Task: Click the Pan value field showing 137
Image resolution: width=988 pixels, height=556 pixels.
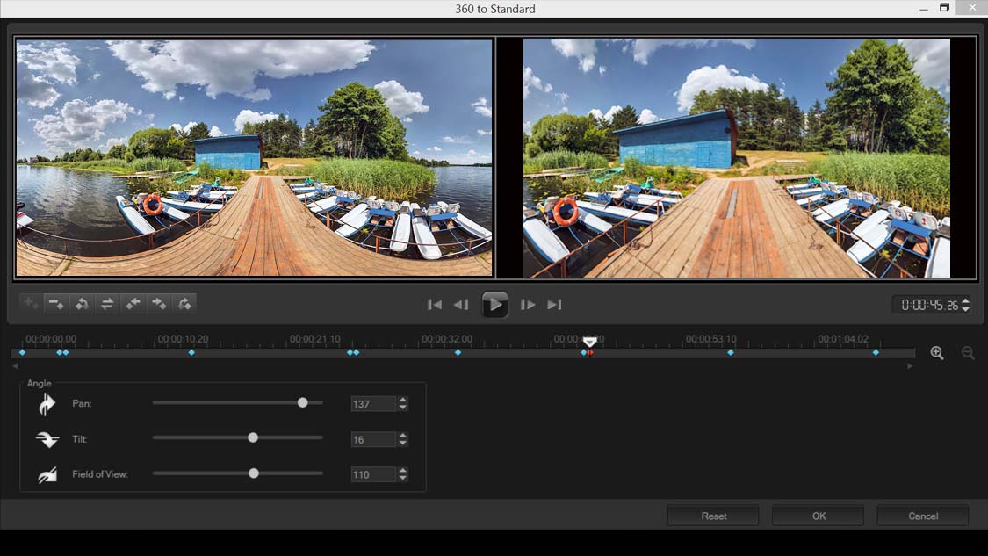Action: [373, 403]
